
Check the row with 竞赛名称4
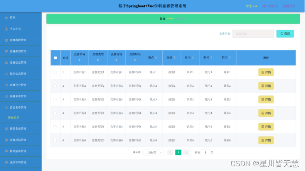(x=55, y=113)
